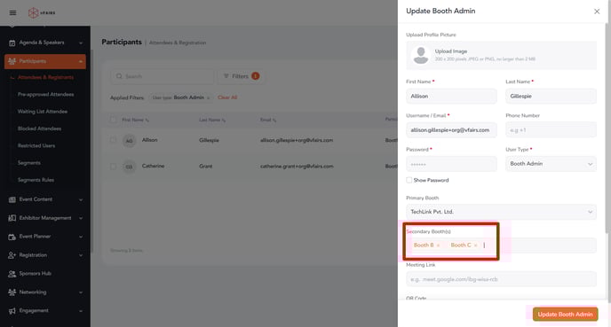Click the Agenda & Speakers calendar icon
This screenshot has height=327, width=611.
pyautogui.click(x=12, y=43)
